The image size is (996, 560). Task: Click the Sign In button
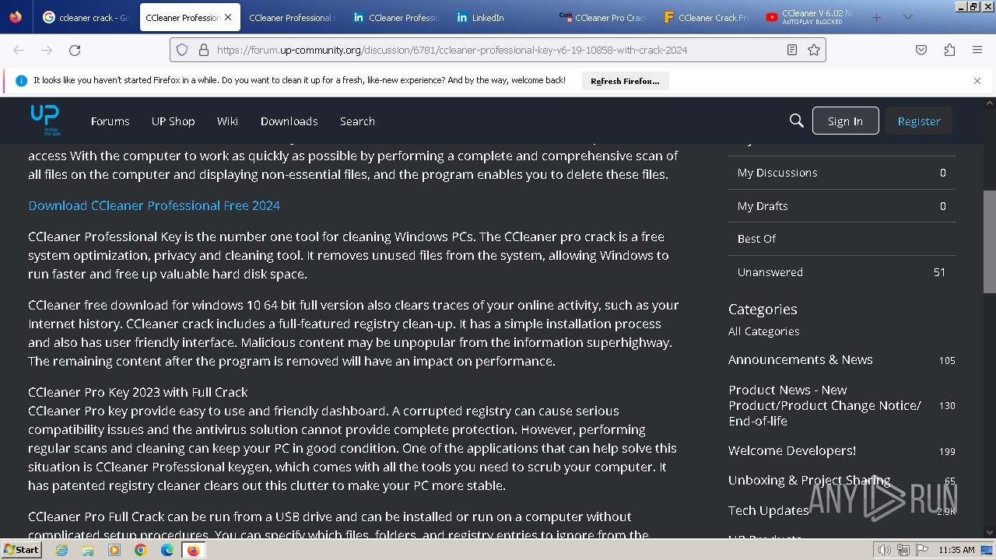click(845, 121)
